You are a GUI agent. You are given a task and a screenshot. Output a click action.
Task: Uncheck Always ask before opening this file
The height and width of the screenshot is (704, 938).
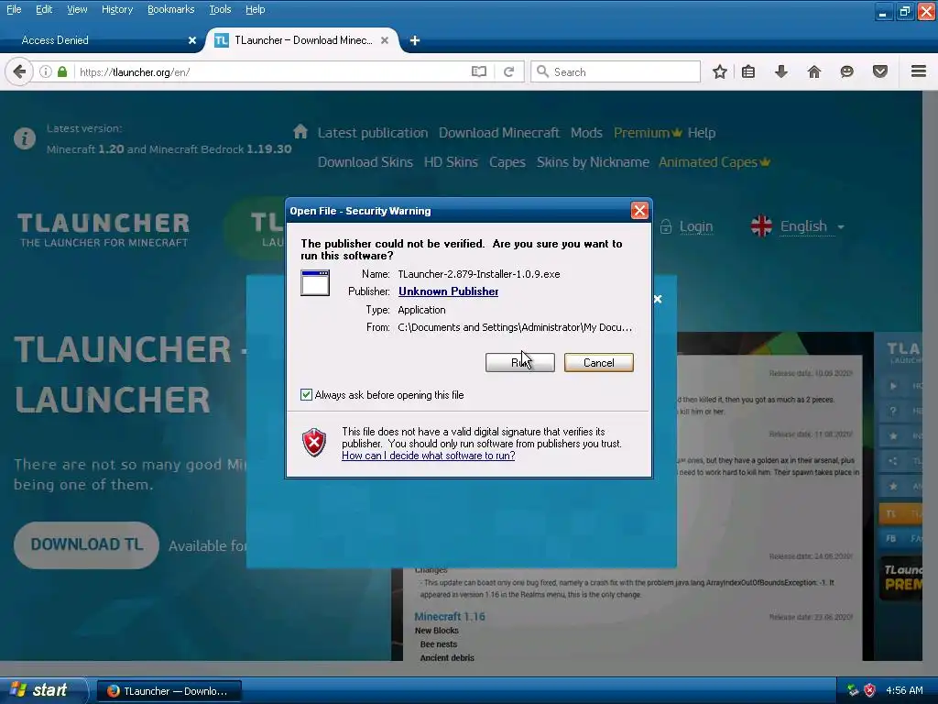(x=306, y=394)
